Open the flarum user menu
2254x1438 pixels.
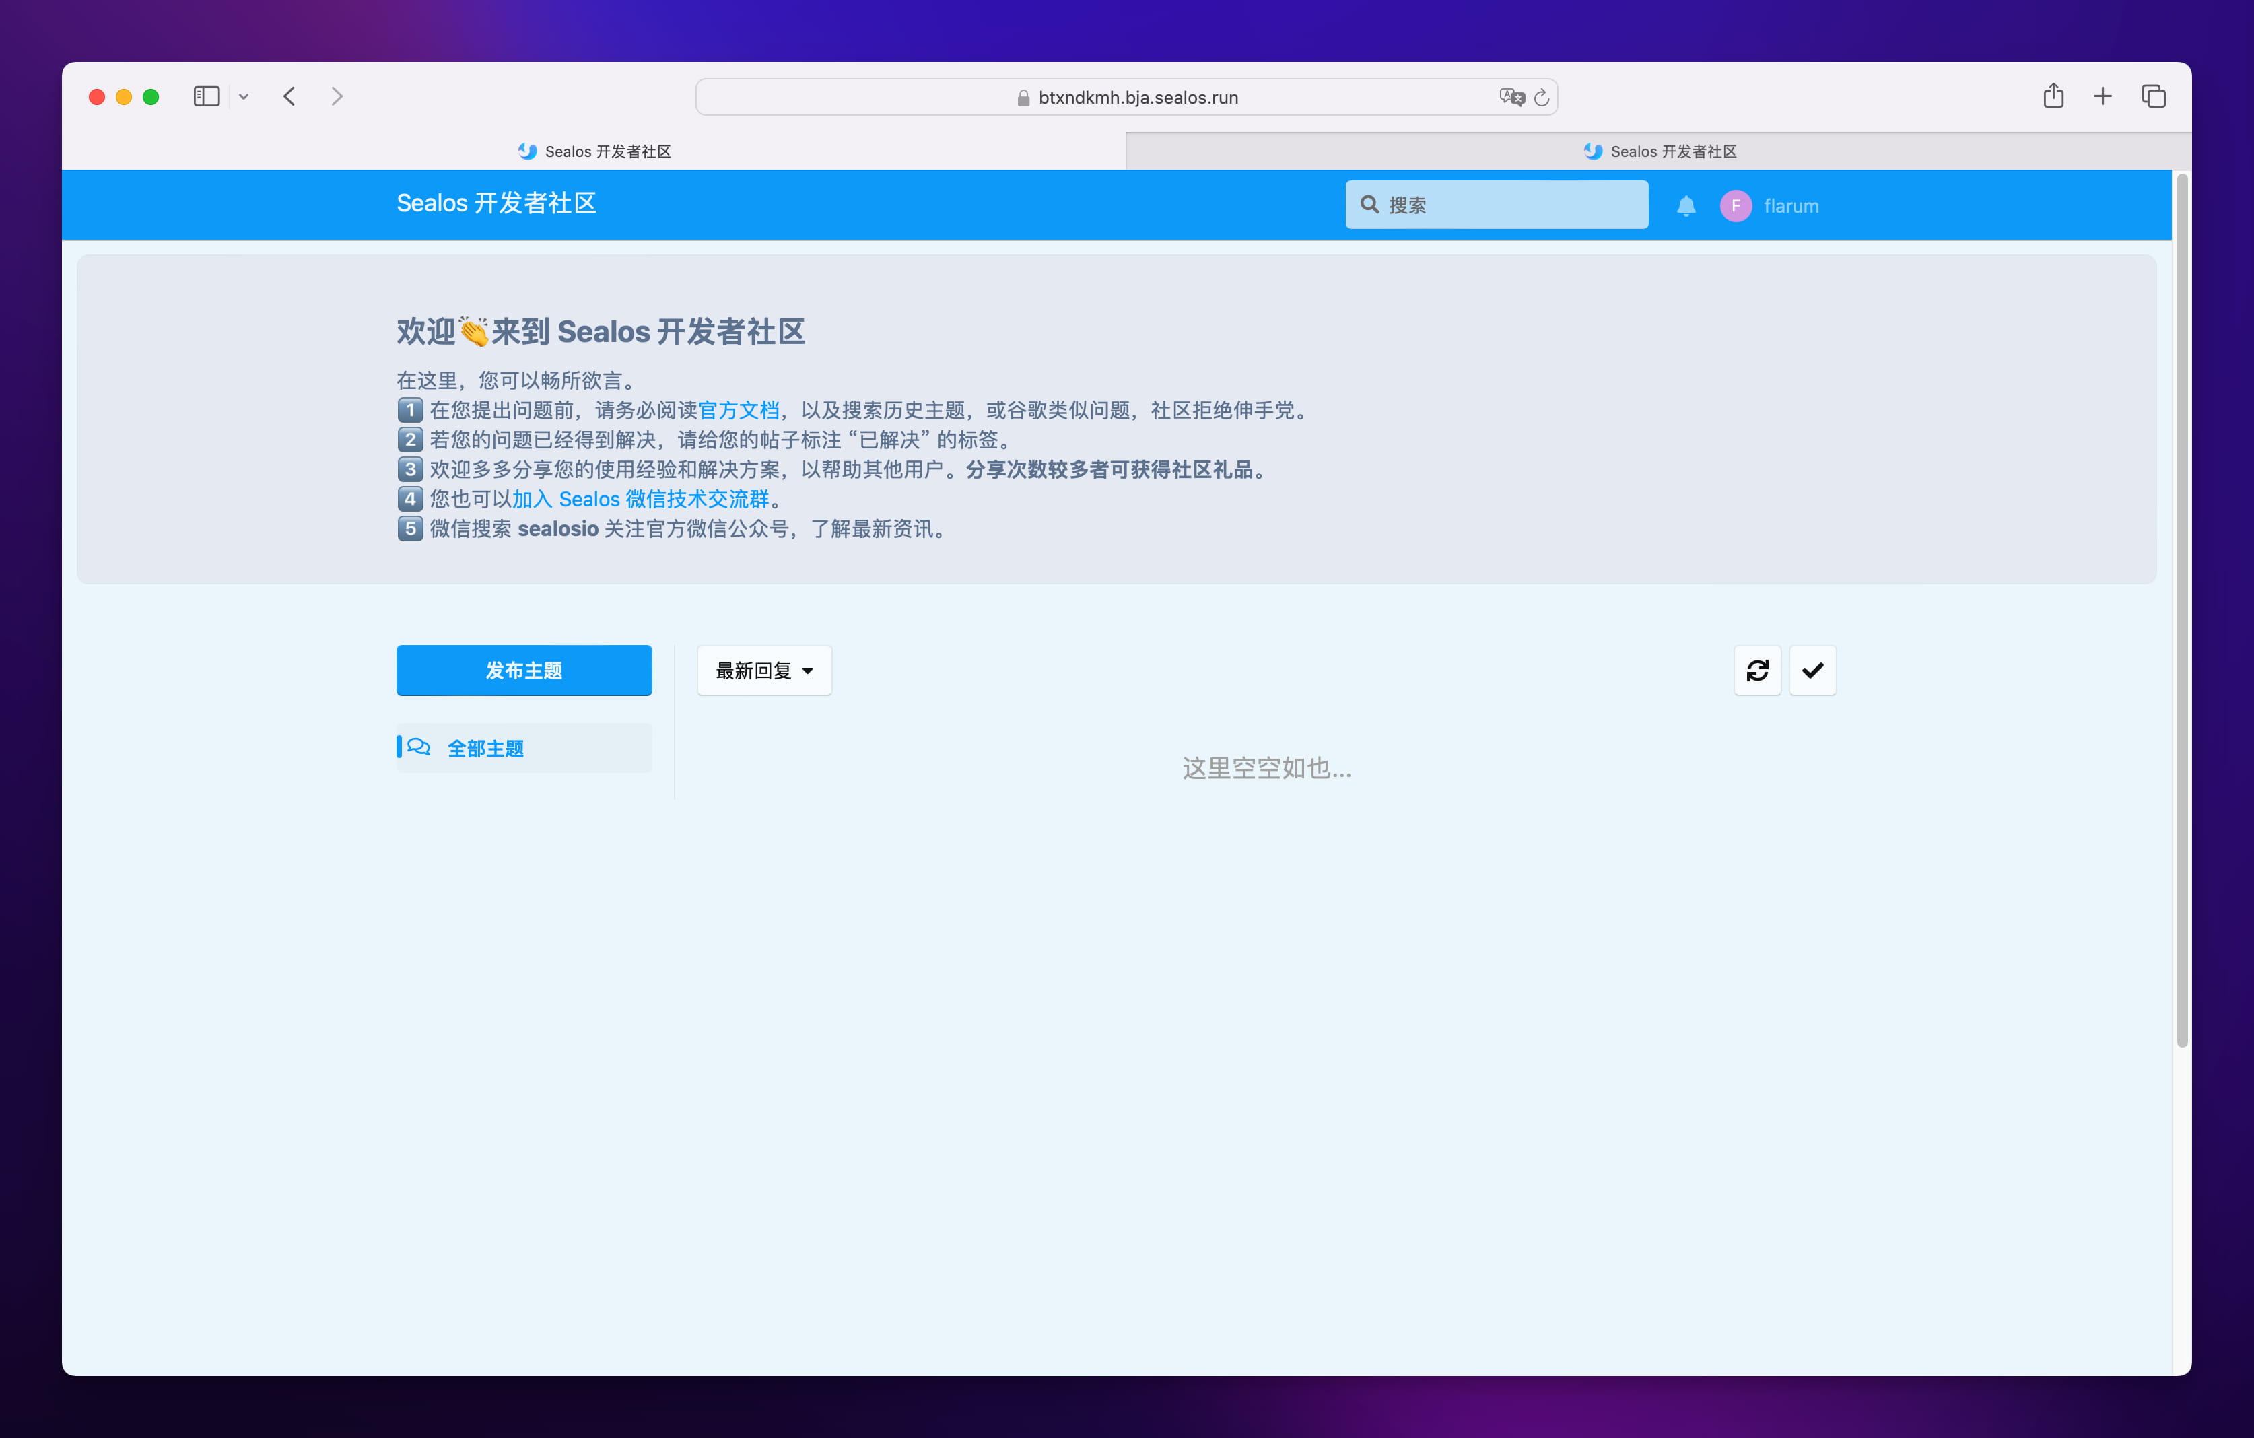click(x=1770, y=206)
